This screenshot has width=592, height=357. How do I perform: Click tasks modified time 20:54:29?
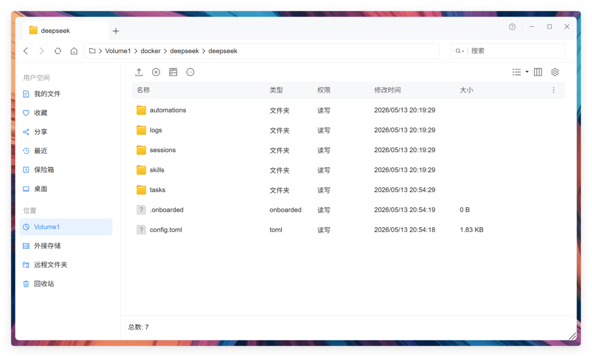point(405,190)
